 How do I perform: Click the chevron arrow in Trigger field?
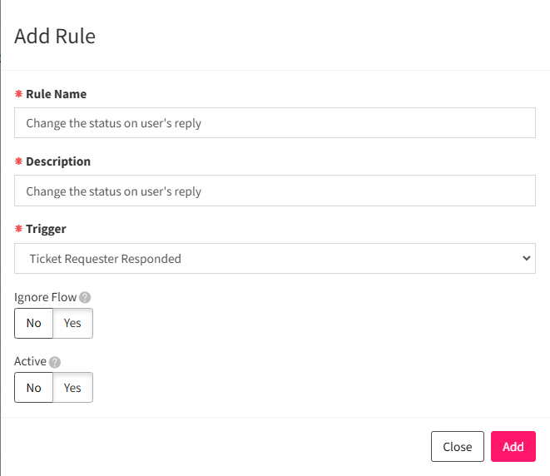(x=526, y=259)
